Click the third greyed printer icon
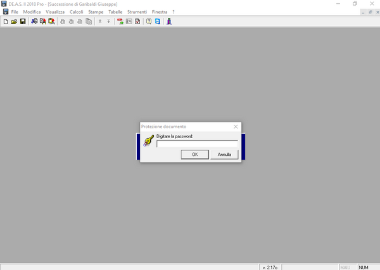 pos(80,22)
